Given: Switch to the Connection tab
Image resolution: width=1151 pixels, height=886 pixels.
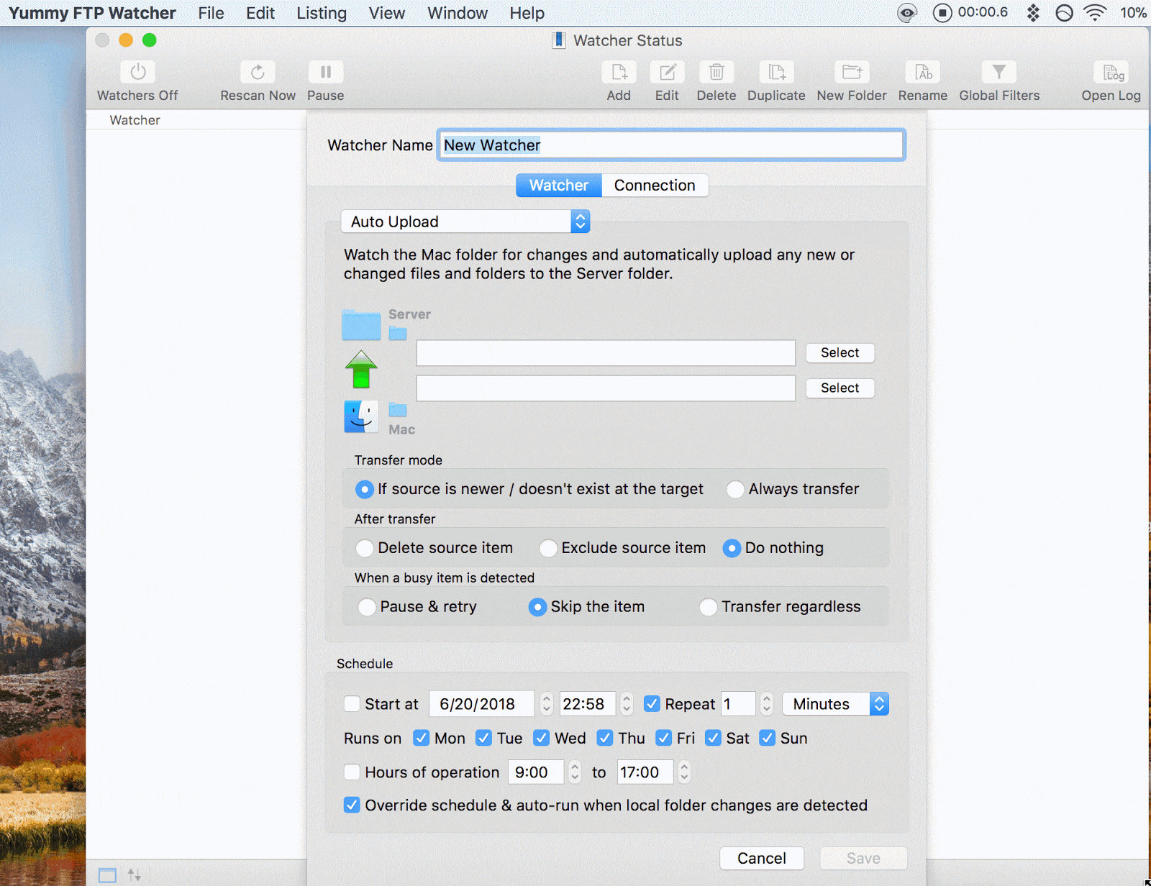Looking at the screenshot, I should 655,186.
